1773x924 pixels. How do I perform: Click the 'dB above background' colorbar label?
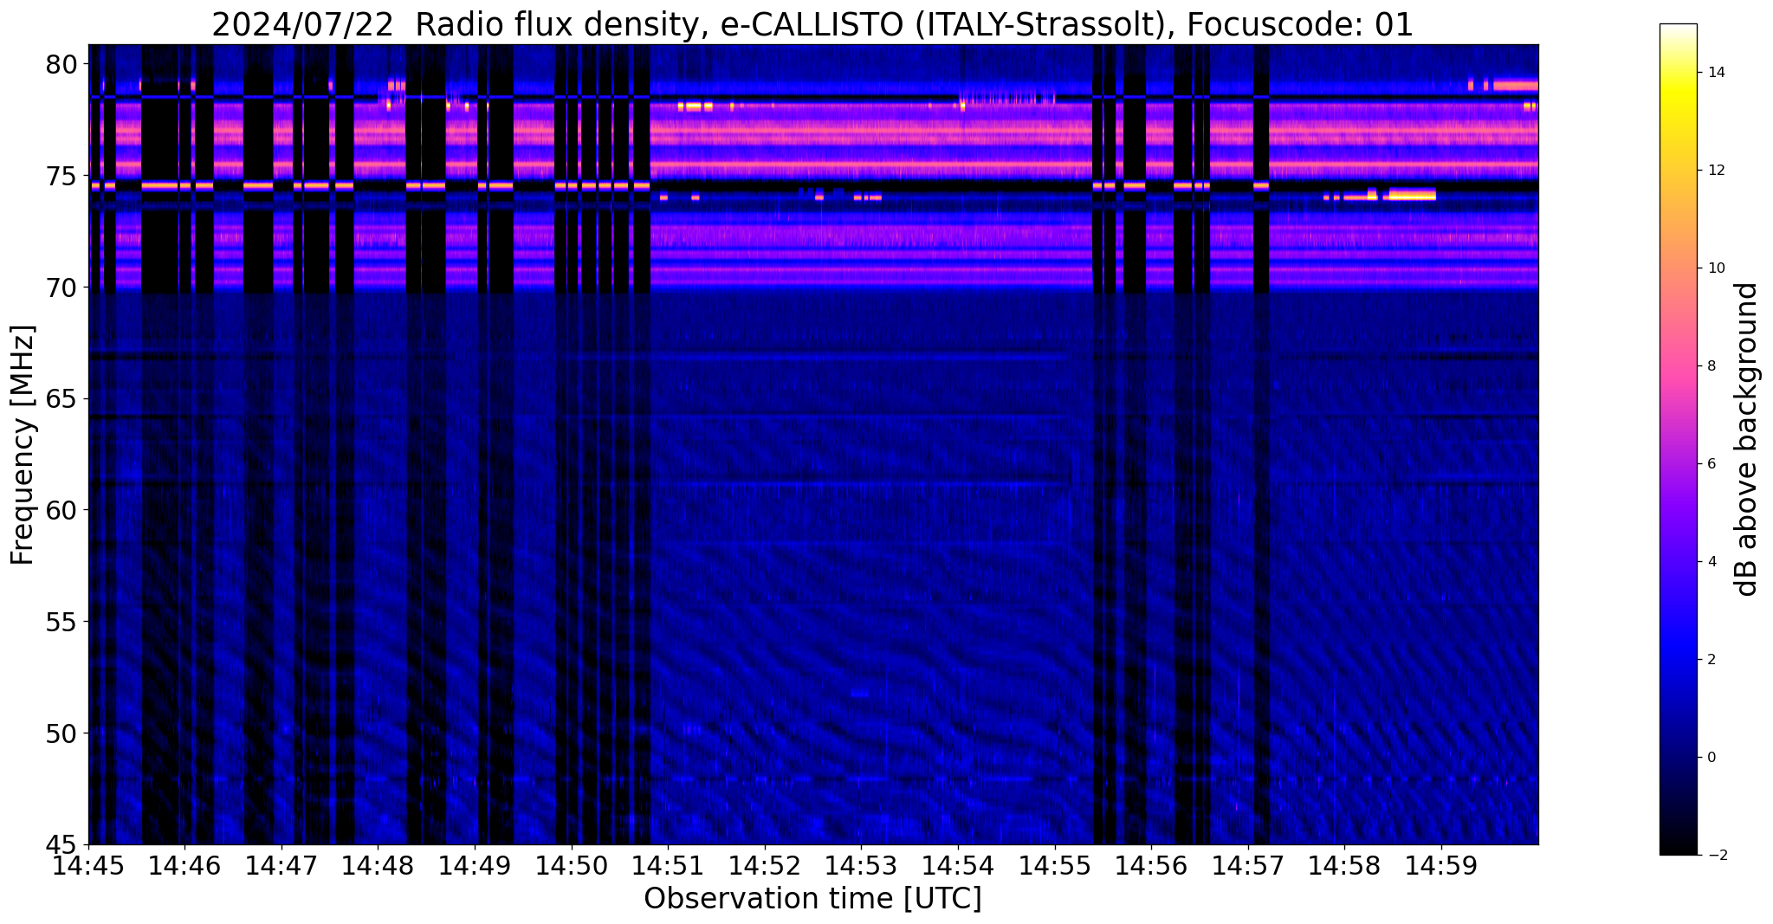[x=1747, y=439]
